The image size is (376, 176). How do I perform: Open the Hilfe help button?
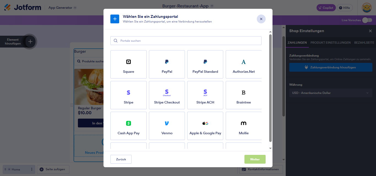point(345,8)
